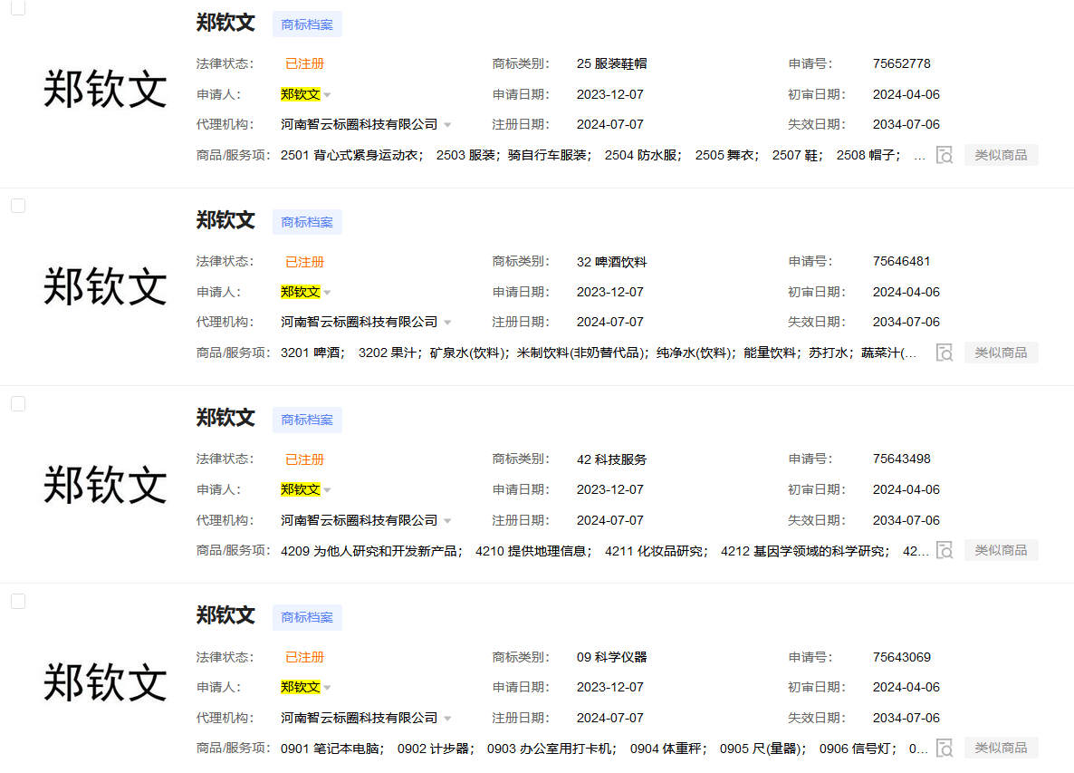The width and height of the screenshot is (1074, 773).
Task: Select application number 75652778
Action: coord(901,63)
